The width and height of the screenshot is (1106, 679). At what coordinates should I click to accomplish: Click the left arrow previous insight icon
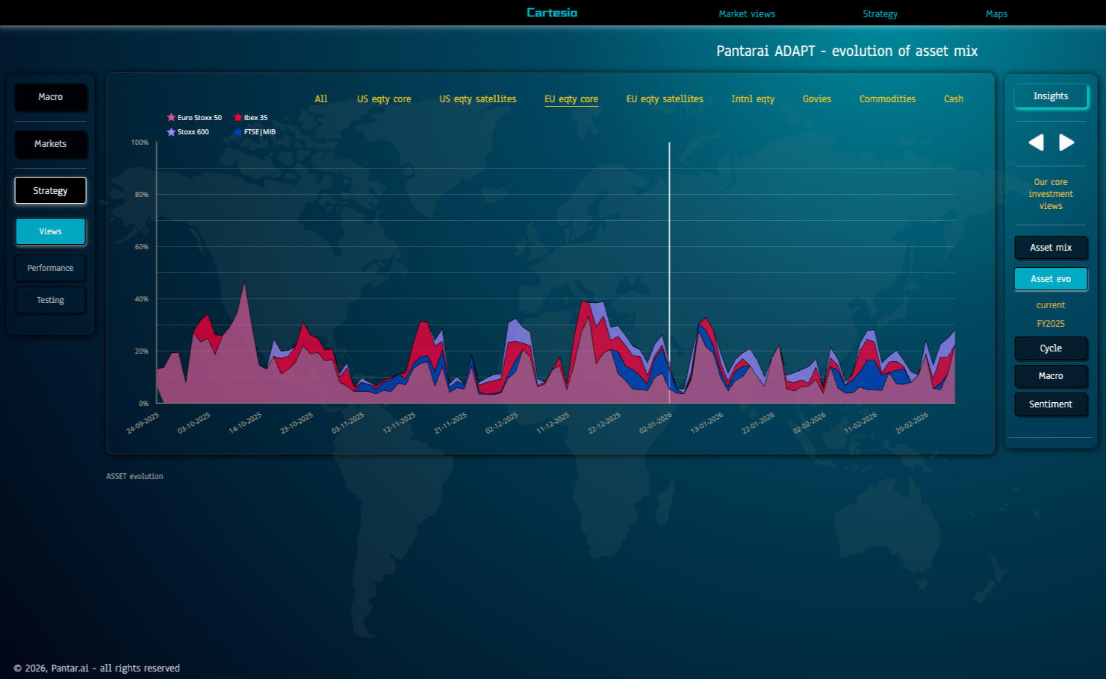coord(1036,143)
